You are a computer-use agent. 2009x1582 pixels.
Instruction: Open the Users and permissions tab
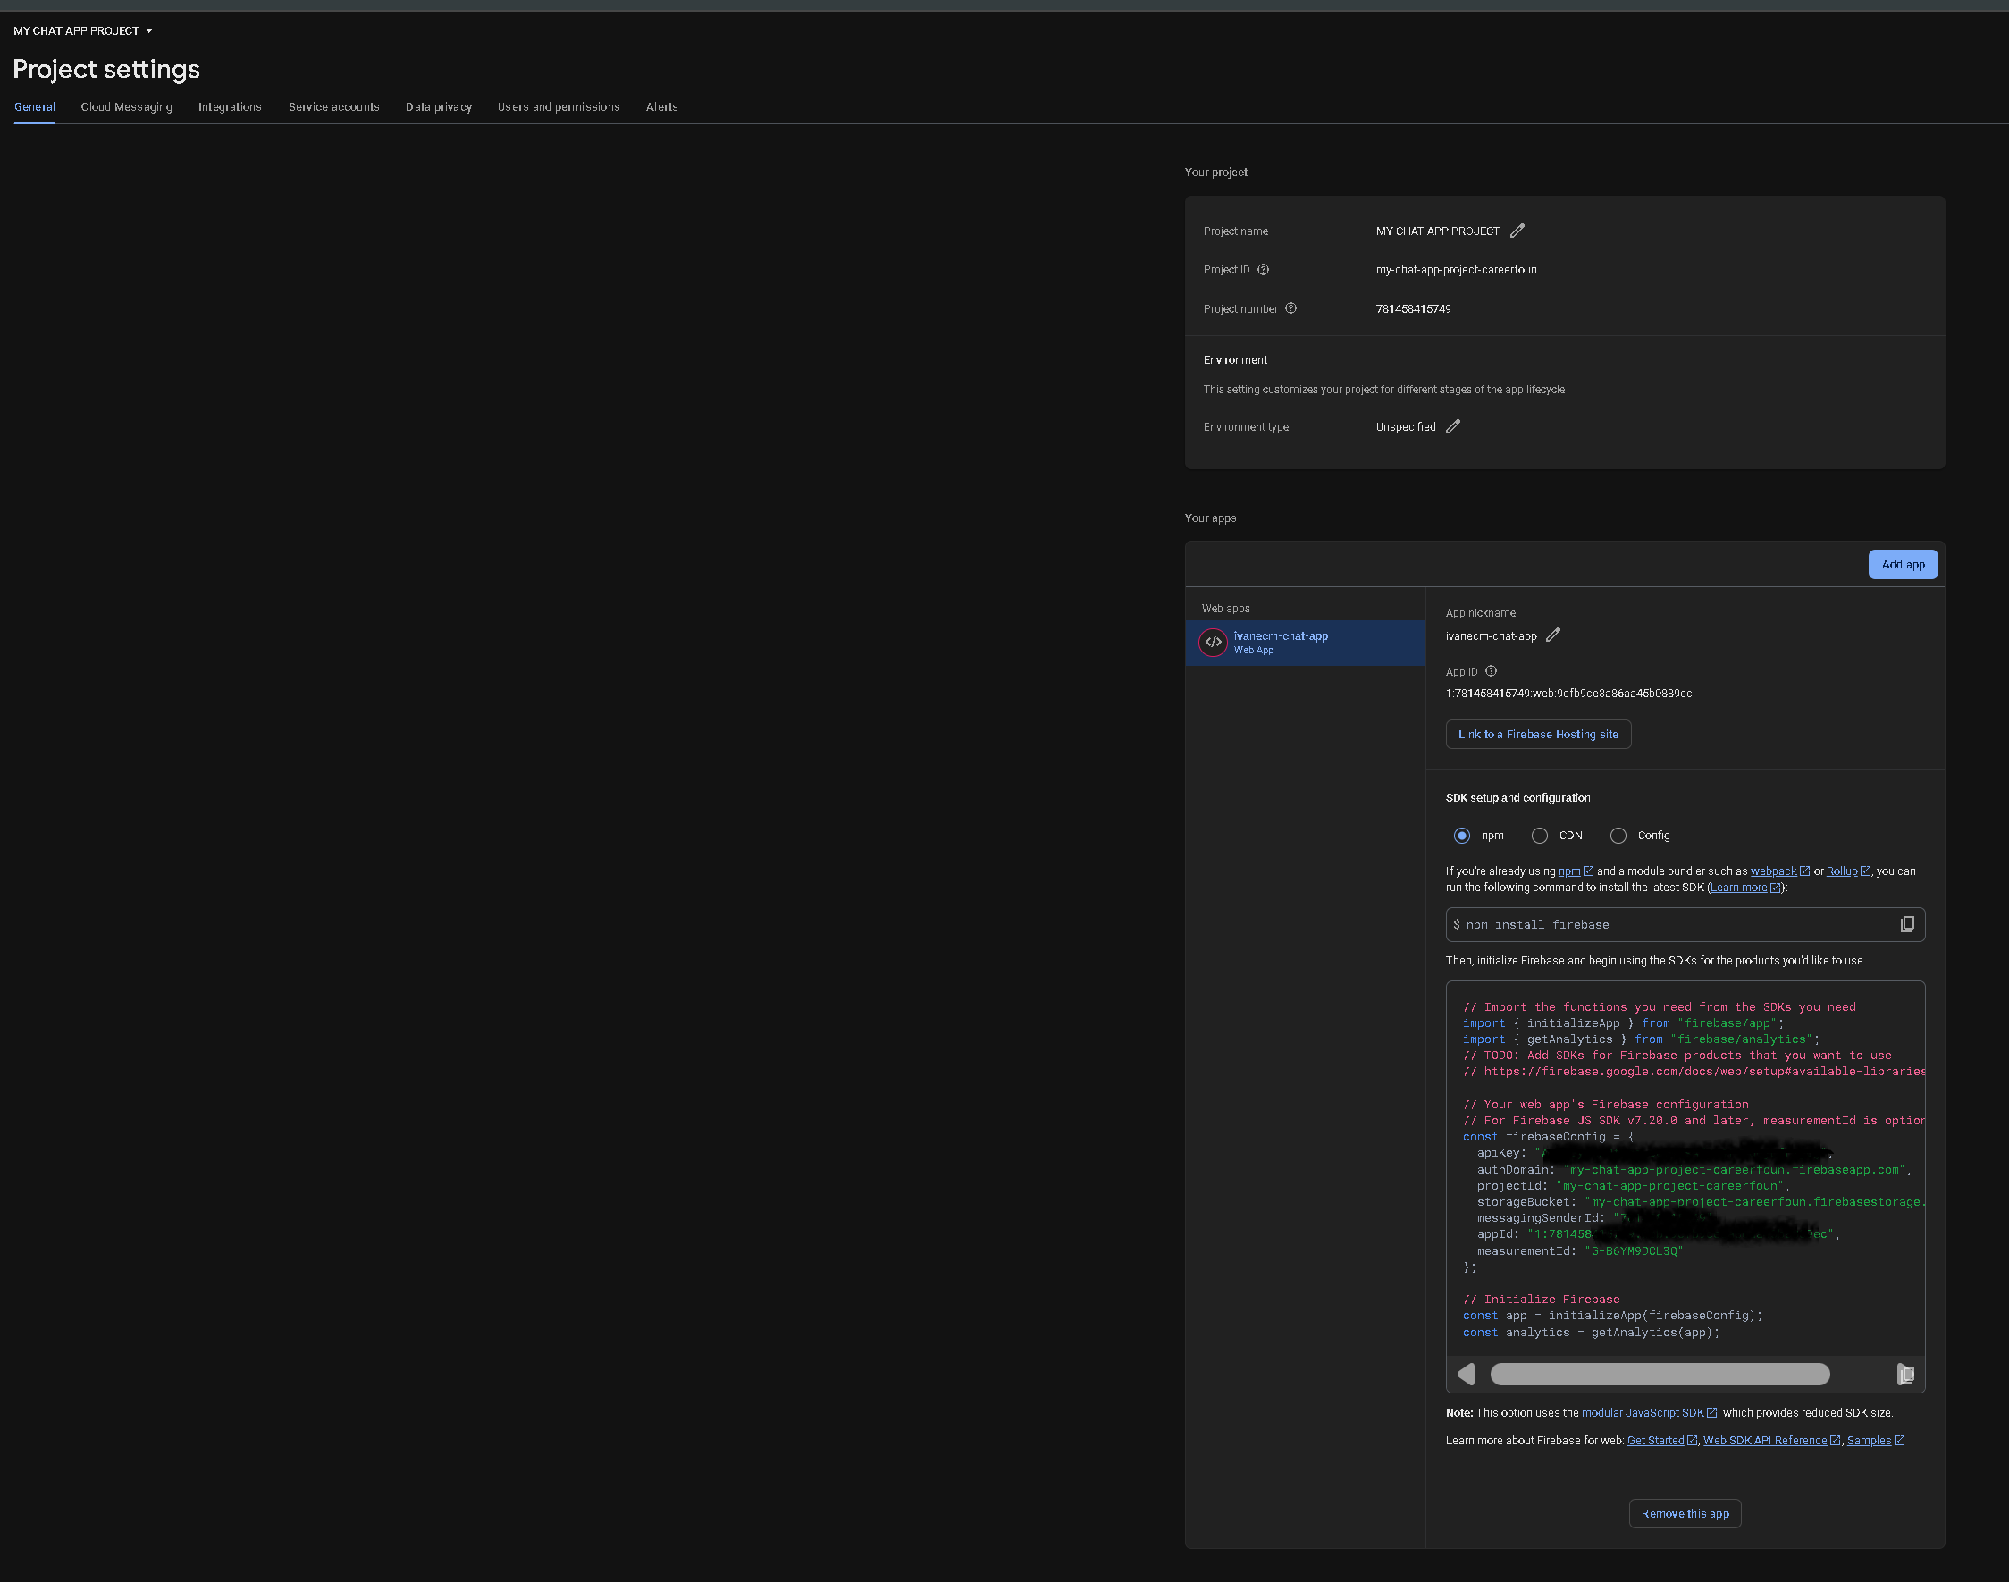point(558,106)
